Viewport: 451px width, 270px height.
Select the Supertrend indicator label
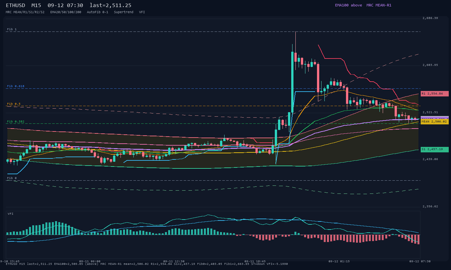pyautogui.click(x=124, y=12)
